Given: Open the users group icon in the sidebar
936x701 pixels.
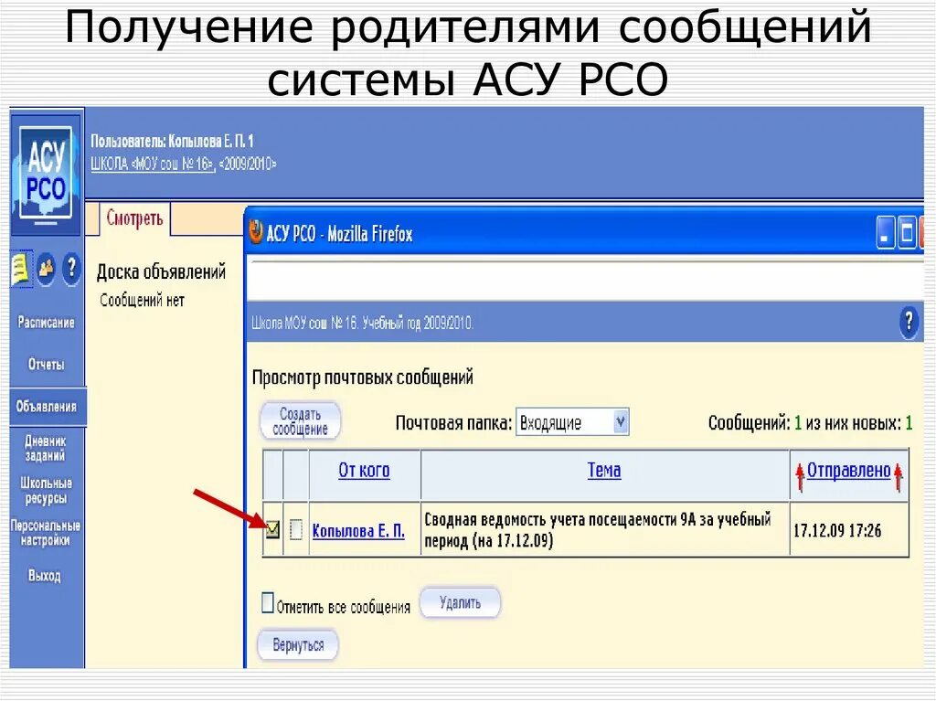Looking at the screenshot, I should [47, 269].
